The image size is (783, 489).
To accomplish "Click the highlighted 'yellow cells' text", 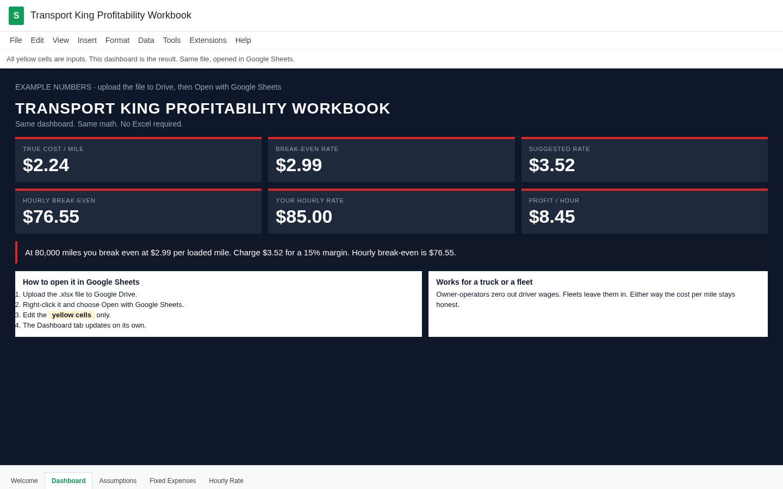I will click(x=72, y=315).
